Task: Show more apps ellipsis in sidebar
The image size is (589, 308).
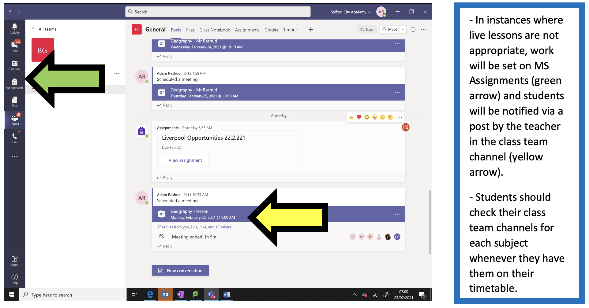Action: (14, 157)
